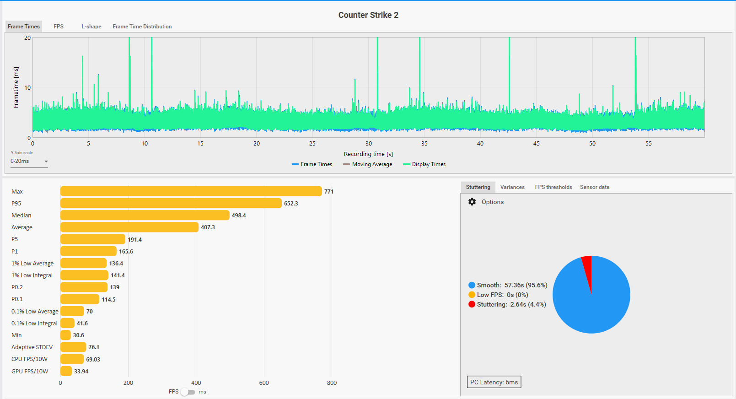This screenshot has width=736, height=399.
Task: Toggle the Display Times legend entry
Action: [424, 164]
